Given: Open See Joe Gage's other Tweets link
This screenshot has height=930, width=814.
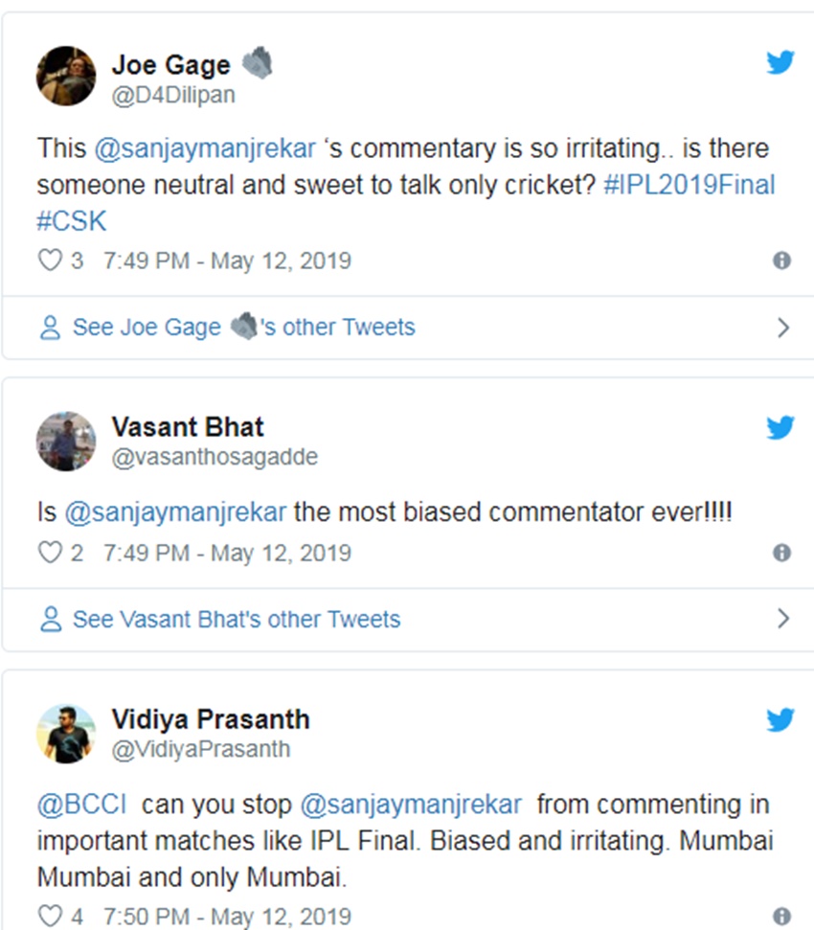Looking at the screenshot, I should pyautogui.click(x=243, y=328).
